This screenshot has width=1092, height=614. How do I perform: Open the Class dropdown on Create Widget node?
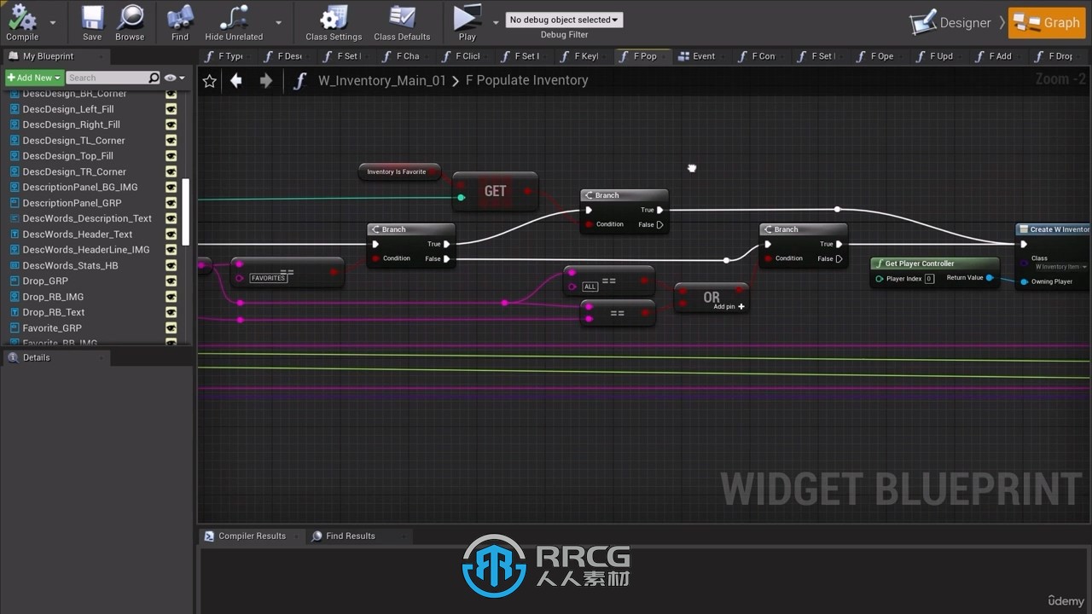pos(1060,267)
